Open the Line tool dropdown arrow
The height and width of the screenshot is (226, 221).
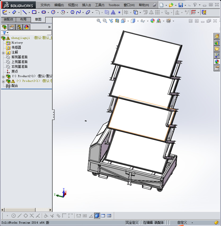(x=29, y=13)
